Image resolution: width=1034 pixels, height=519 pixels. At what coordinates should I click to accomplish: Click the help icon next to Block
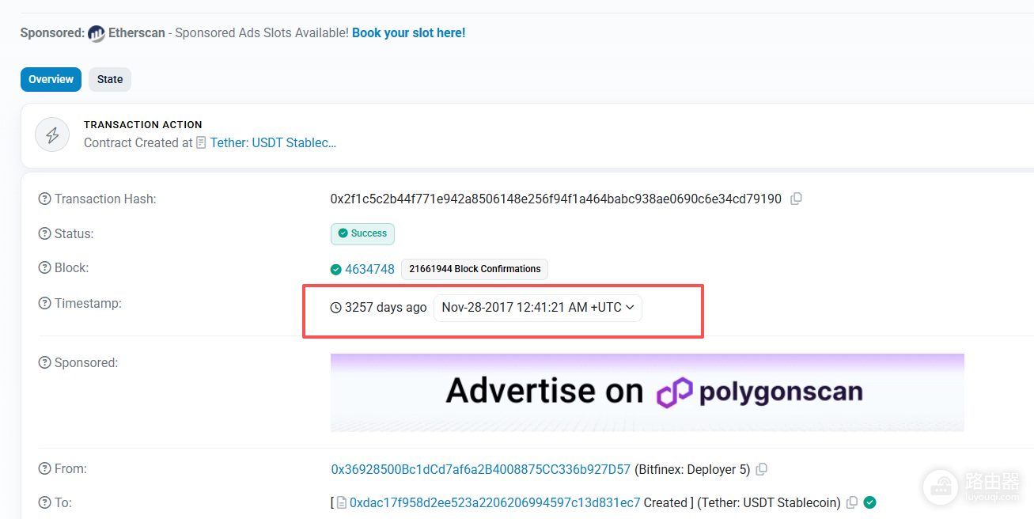point(44,268)
